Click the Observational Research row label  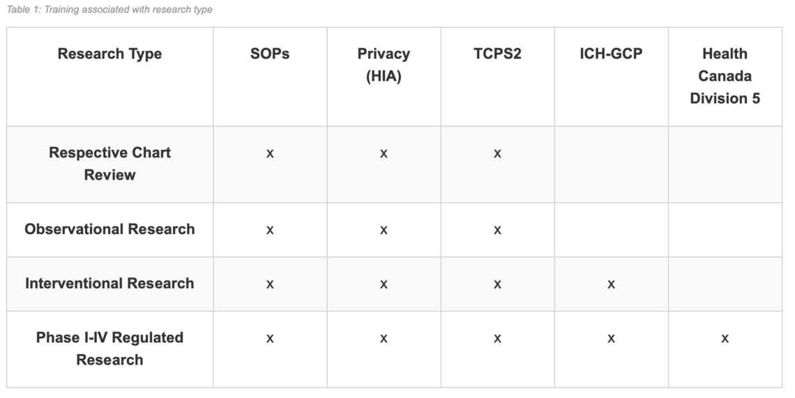[x=109, y=229]
